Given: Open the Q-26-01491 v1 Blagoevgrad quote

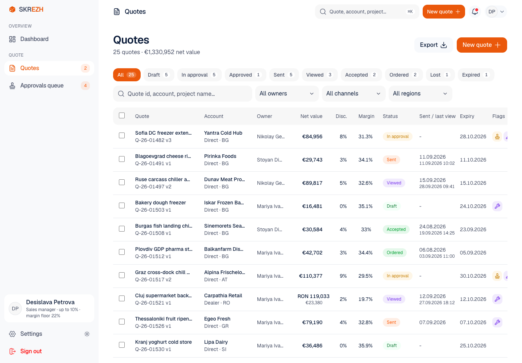Looking at the screenshot, I should click(x=163, y=160).
